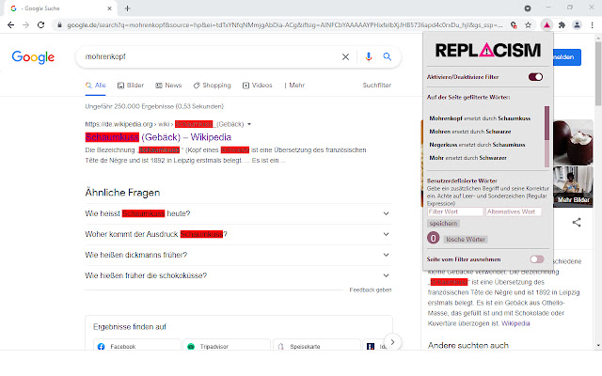Open the Tripadvisor results chip
602x376 pixels.
pos(227,344)
